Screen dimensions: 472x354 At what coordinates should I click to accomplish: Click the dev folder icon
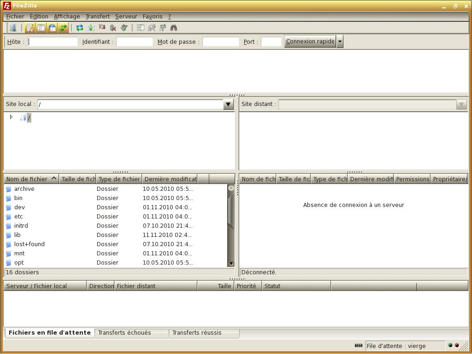coord(8,207)
